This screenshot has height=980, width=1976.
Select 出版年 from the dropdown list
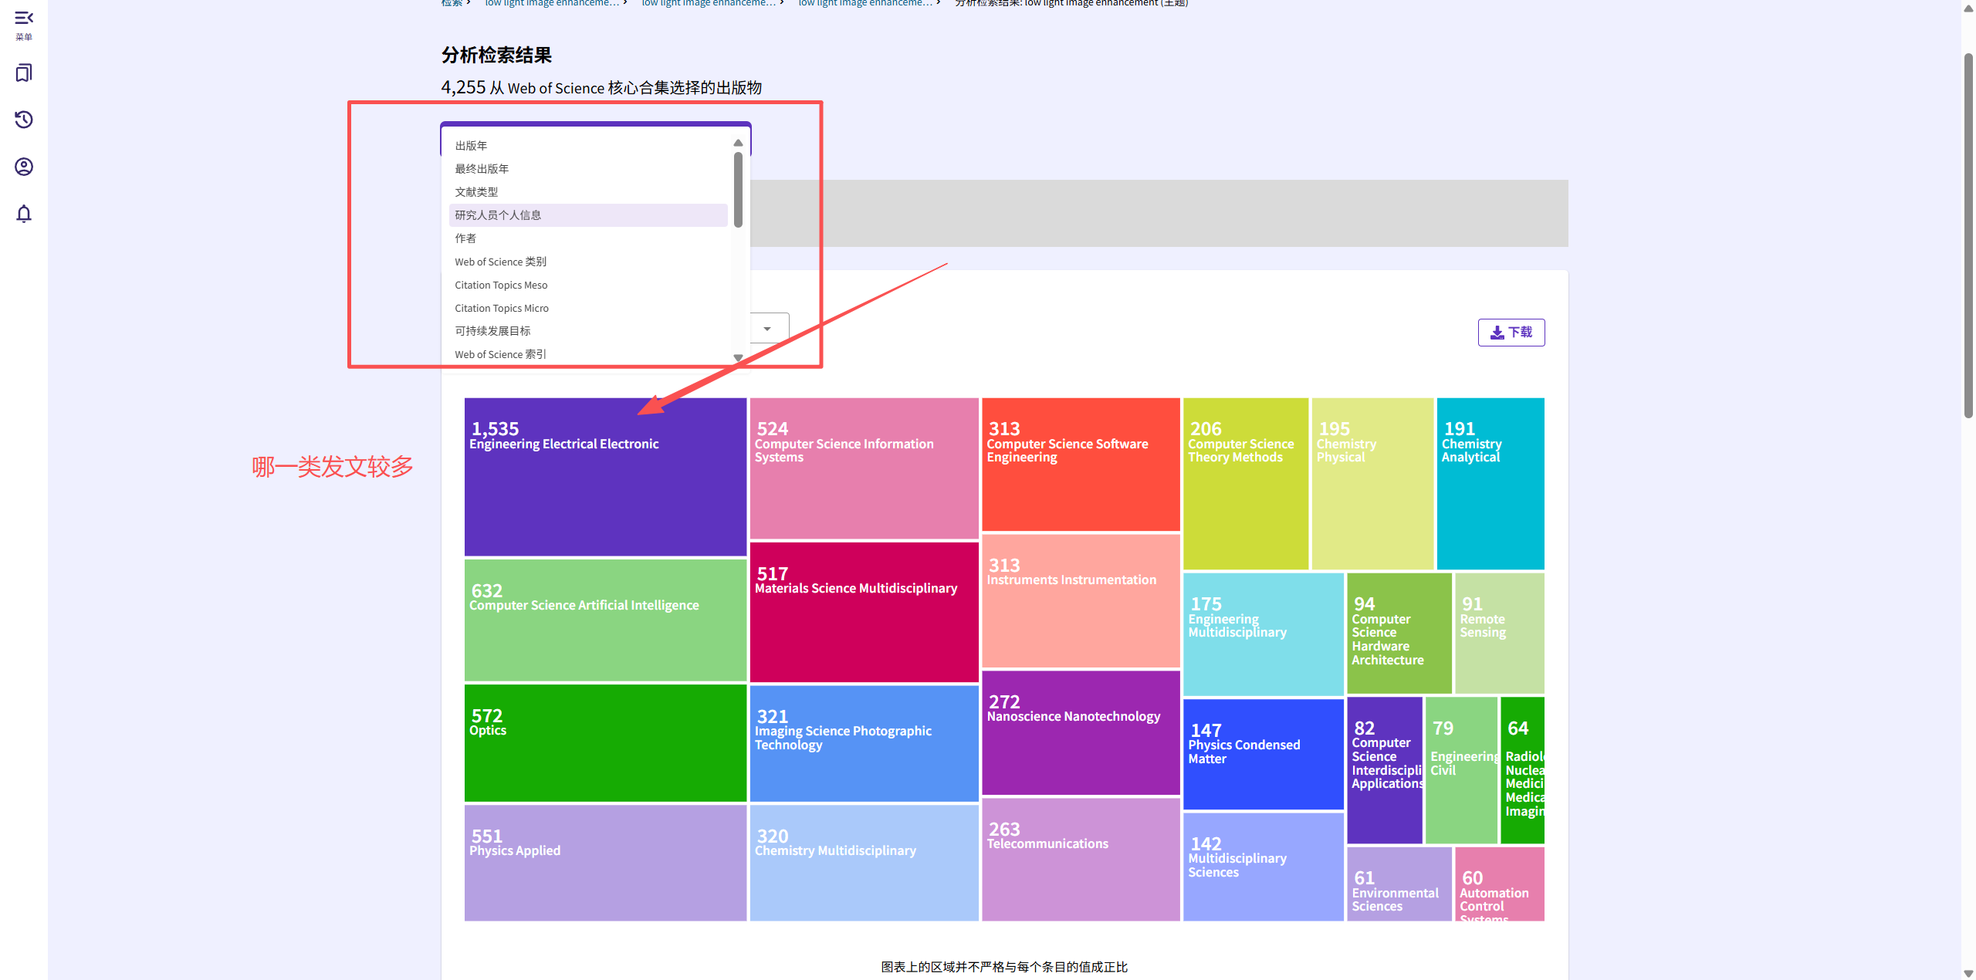click(471, 146)
